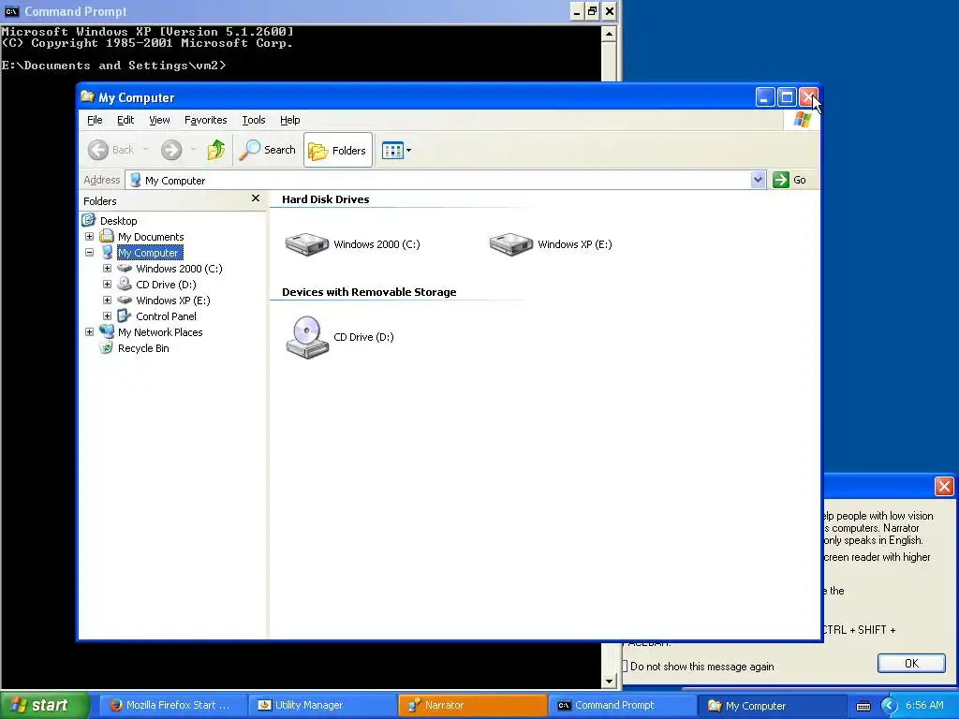
Task: Click the Back arrow toolbar icon
Action: [x=97, y=150]
